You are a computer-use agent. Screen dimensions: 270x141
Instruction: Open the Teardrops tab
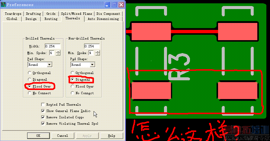click(13, 14)
